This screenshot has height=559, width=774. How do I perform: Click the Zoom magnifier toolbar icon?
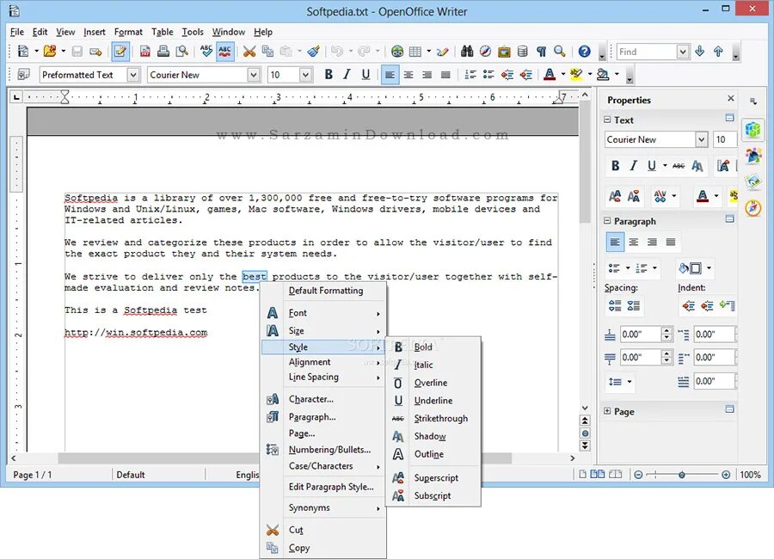pyautogui.click(x=559, y=52)
